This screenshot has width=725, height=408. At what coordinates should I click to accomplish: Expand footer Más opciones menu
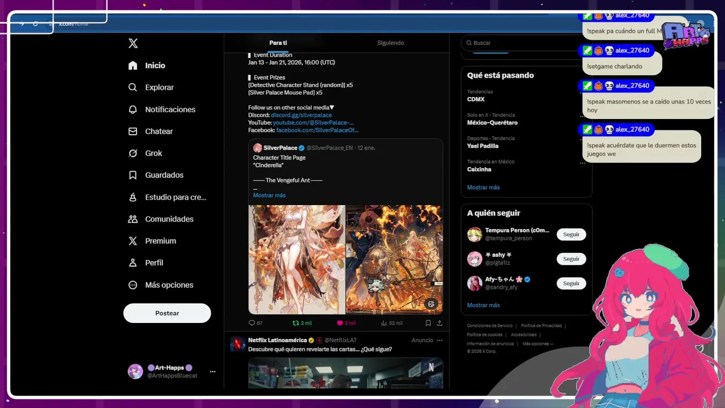point(538,344)
